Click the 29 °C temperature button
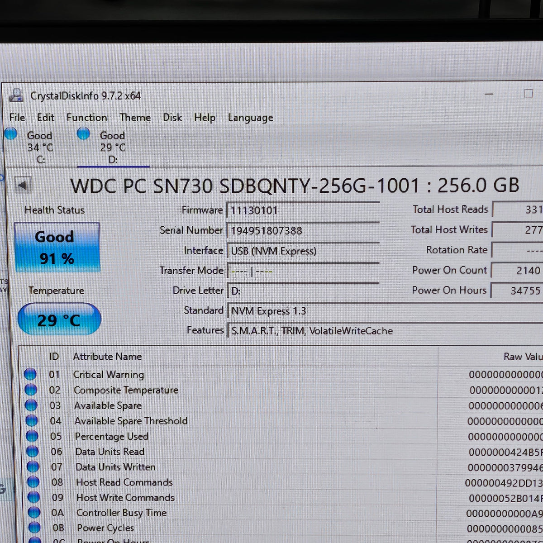 tap(59, 319)
